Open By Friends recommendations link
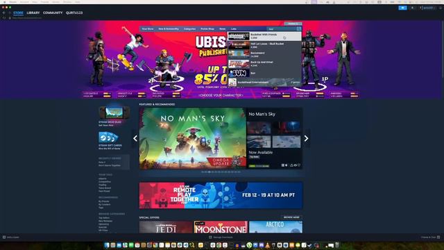 point(104,201)
